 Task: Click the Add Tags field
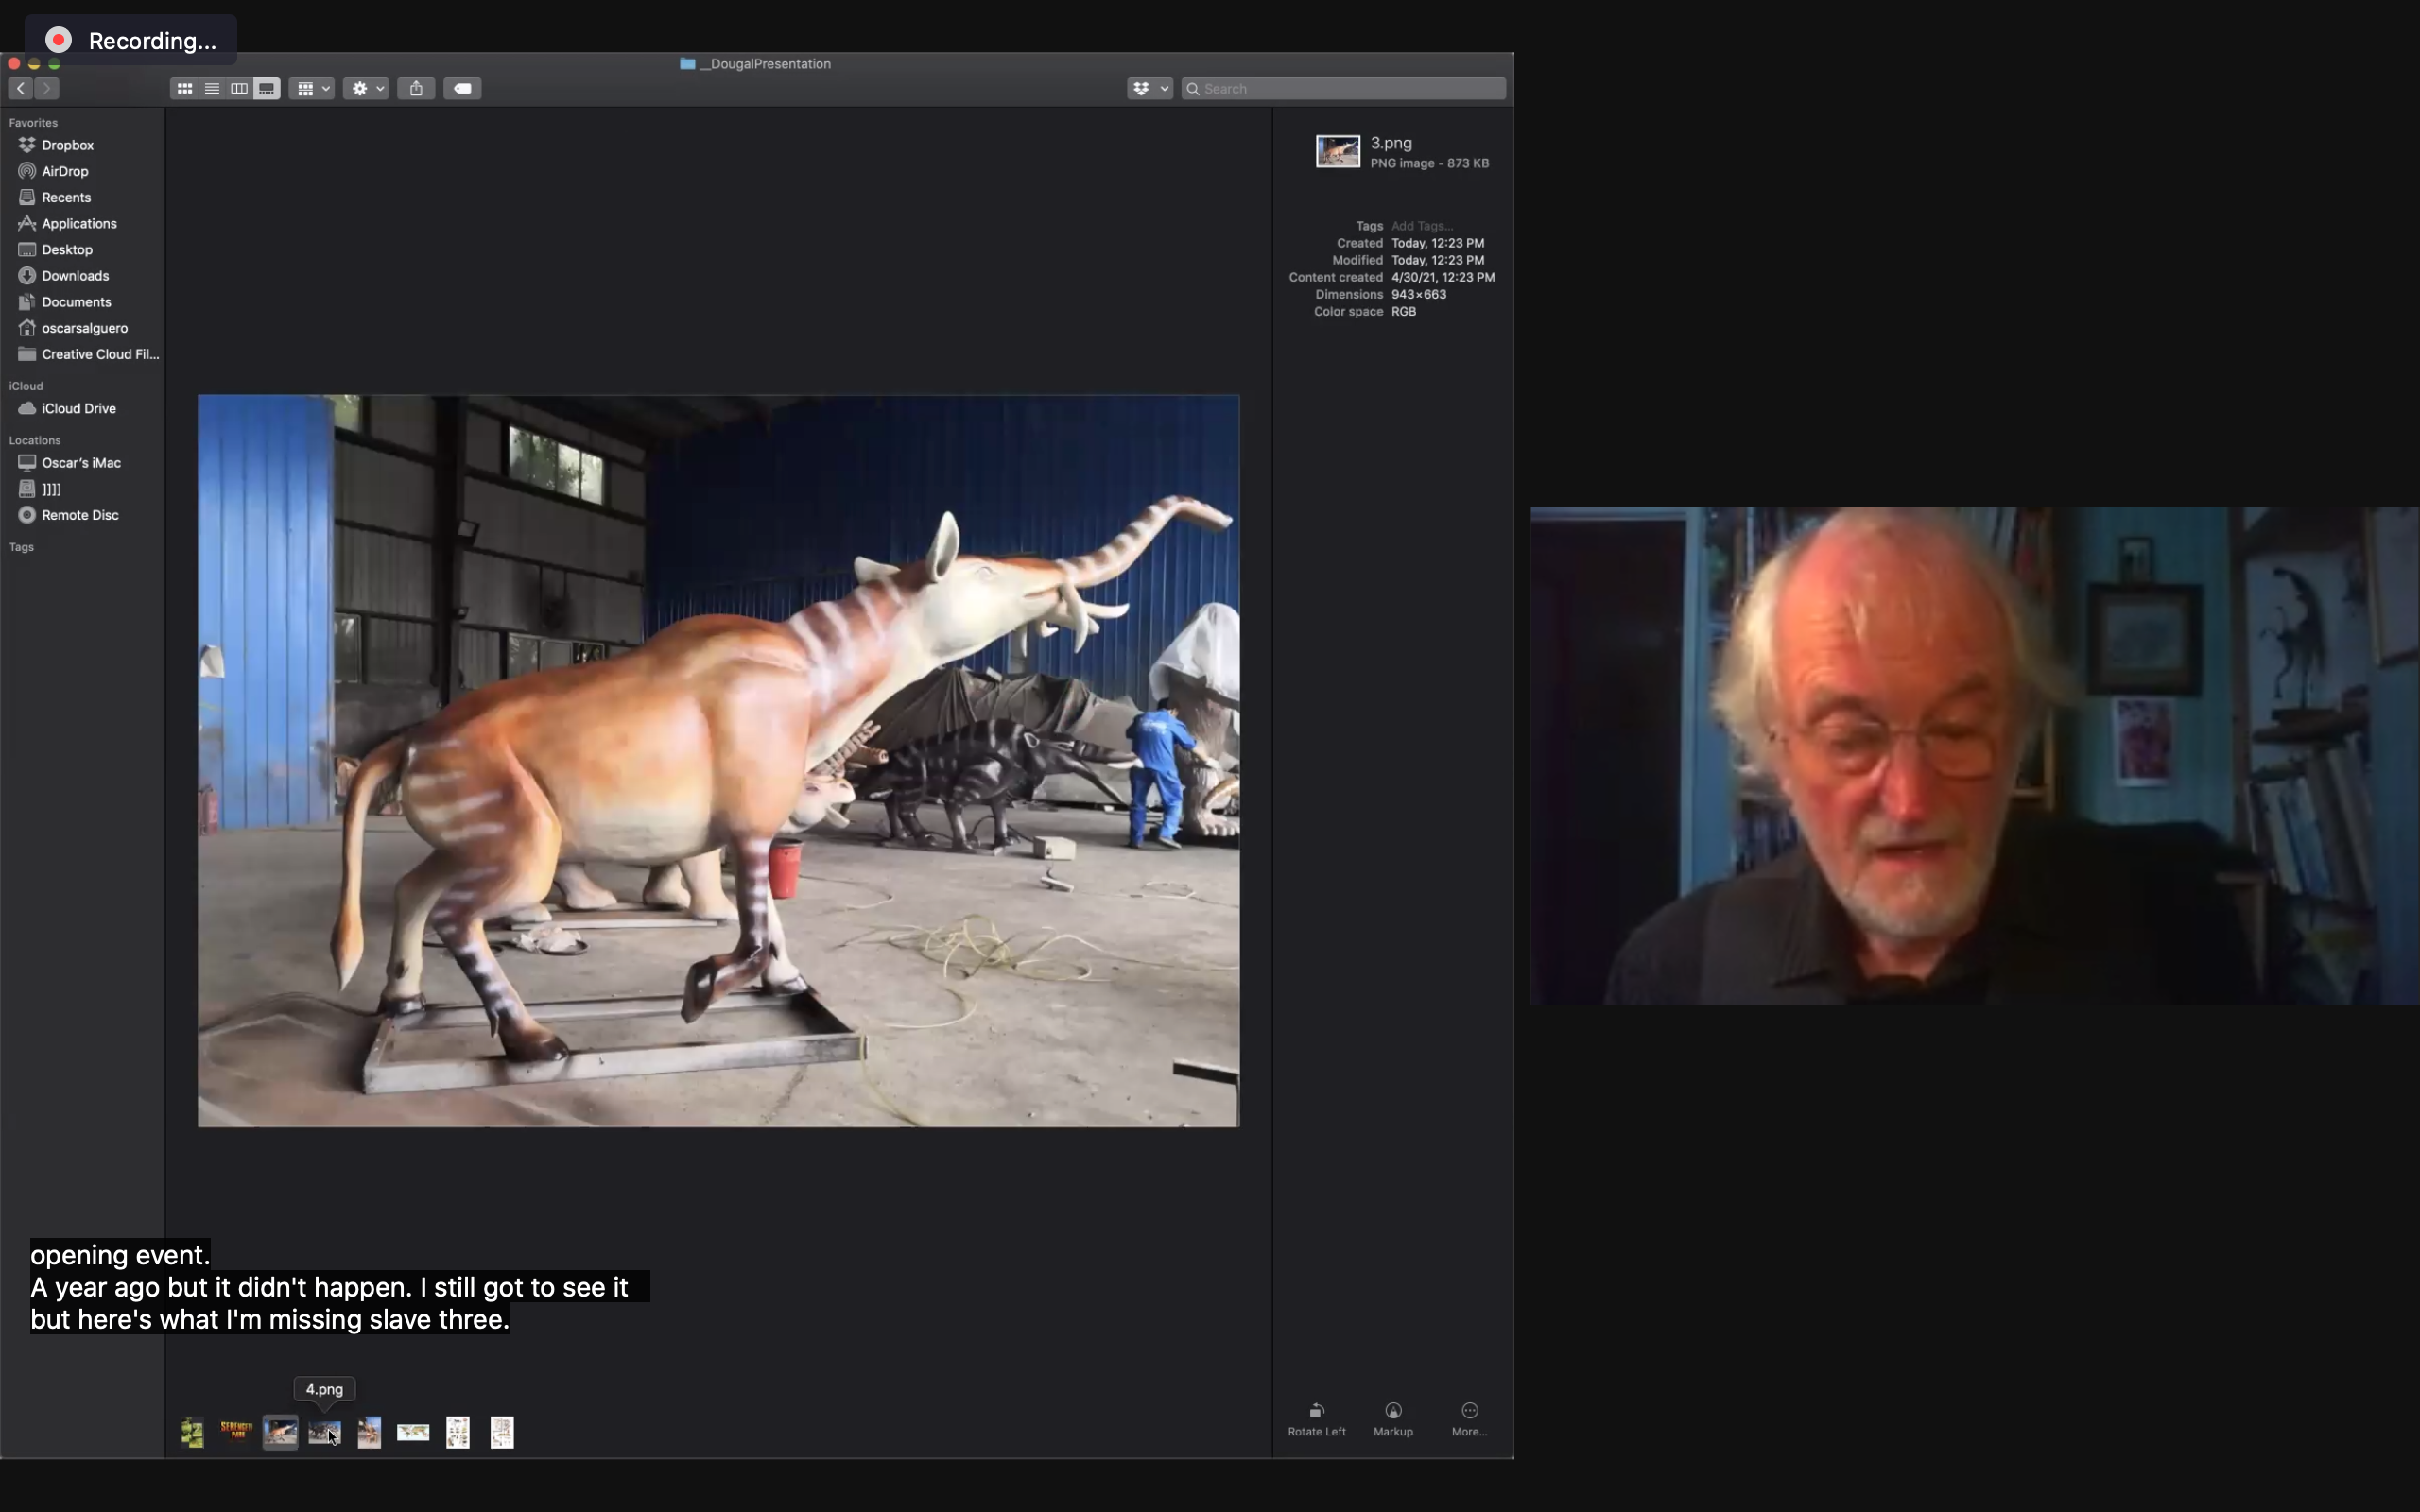coord(1423,225)
